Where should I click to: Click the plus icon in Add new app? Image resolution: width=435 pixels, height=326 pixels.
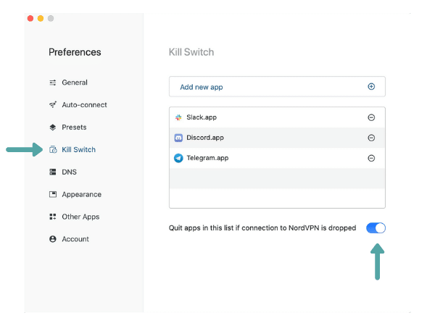tap(371, 87)
